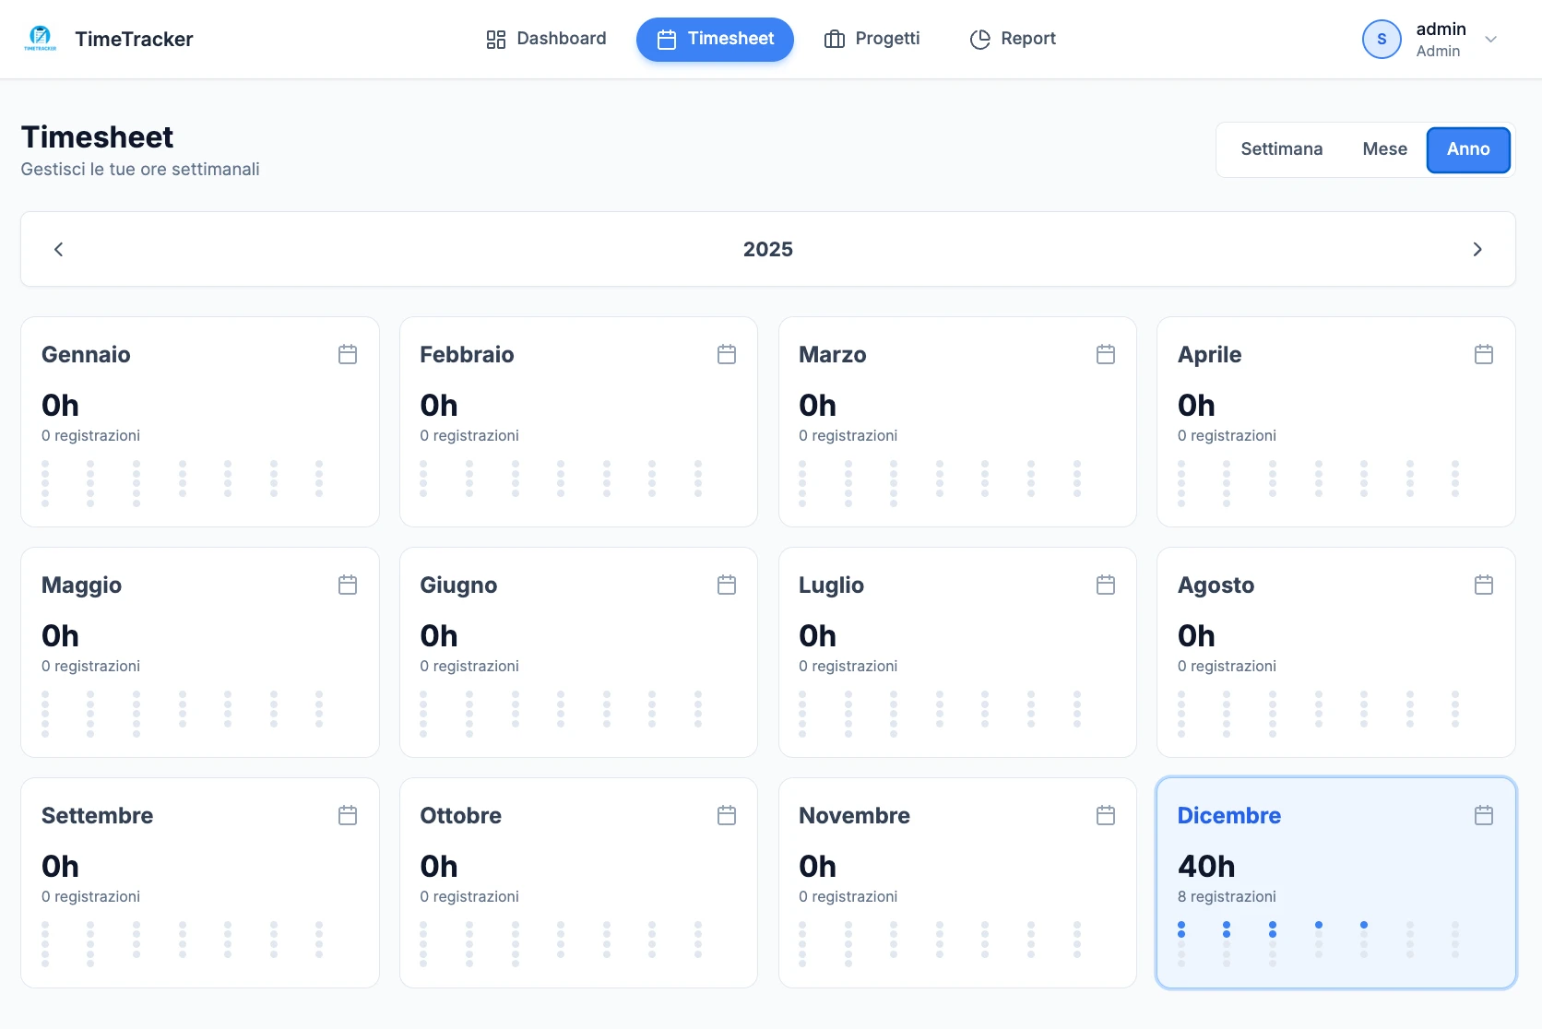Open the Progetti nav item
The width and height of the screenshot is (1542, 1029).
[872, 39]
